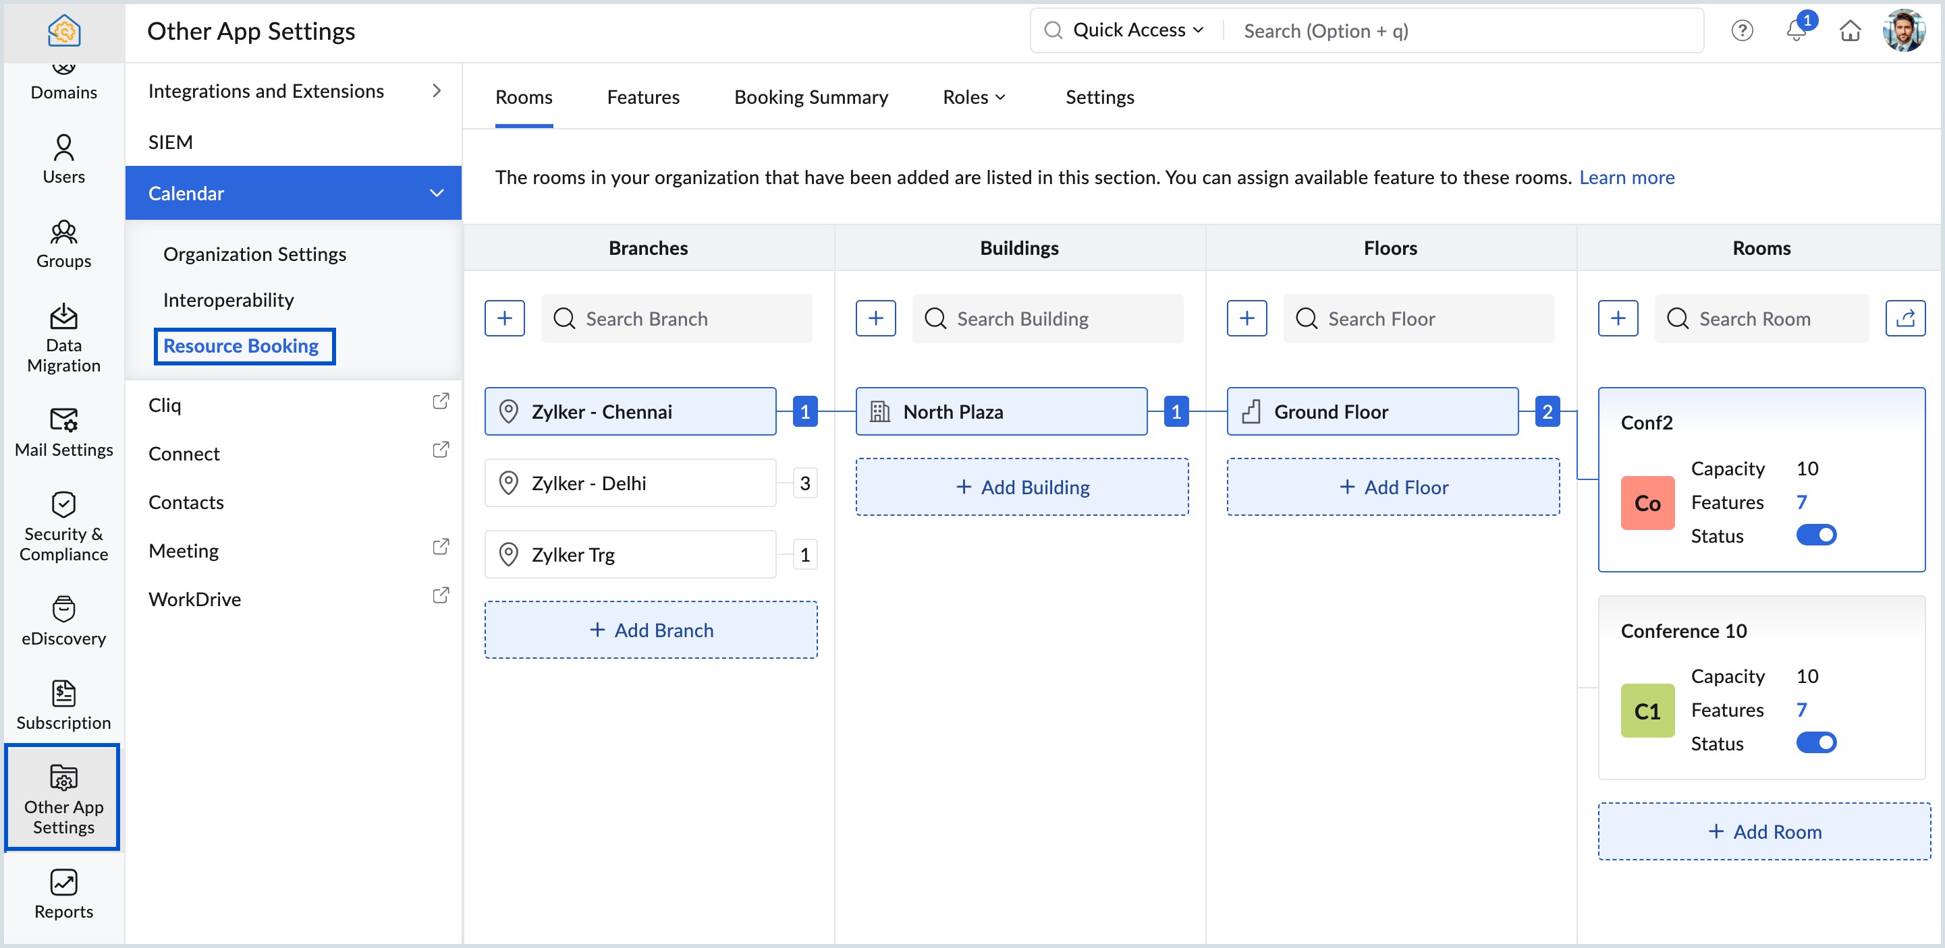Image resolution: width=1945 pixels, height=948 pixels.
Task: Expand Integrations and Extensions menu
Action: pyautogui.click(x=437, y=90)
